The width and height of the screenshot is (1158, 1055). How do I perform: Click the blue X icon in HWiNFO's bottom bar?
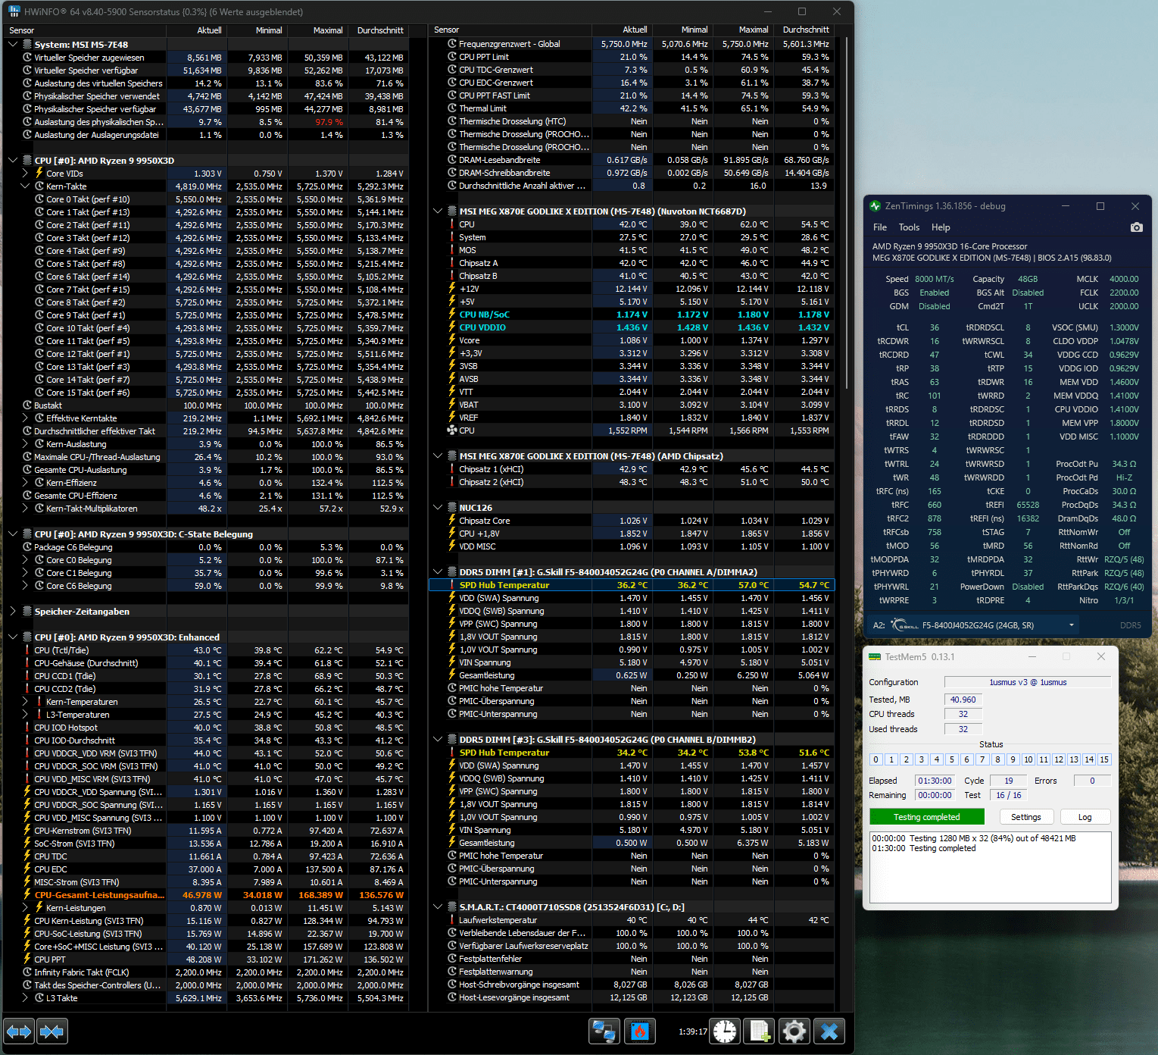pos(829,1032)
